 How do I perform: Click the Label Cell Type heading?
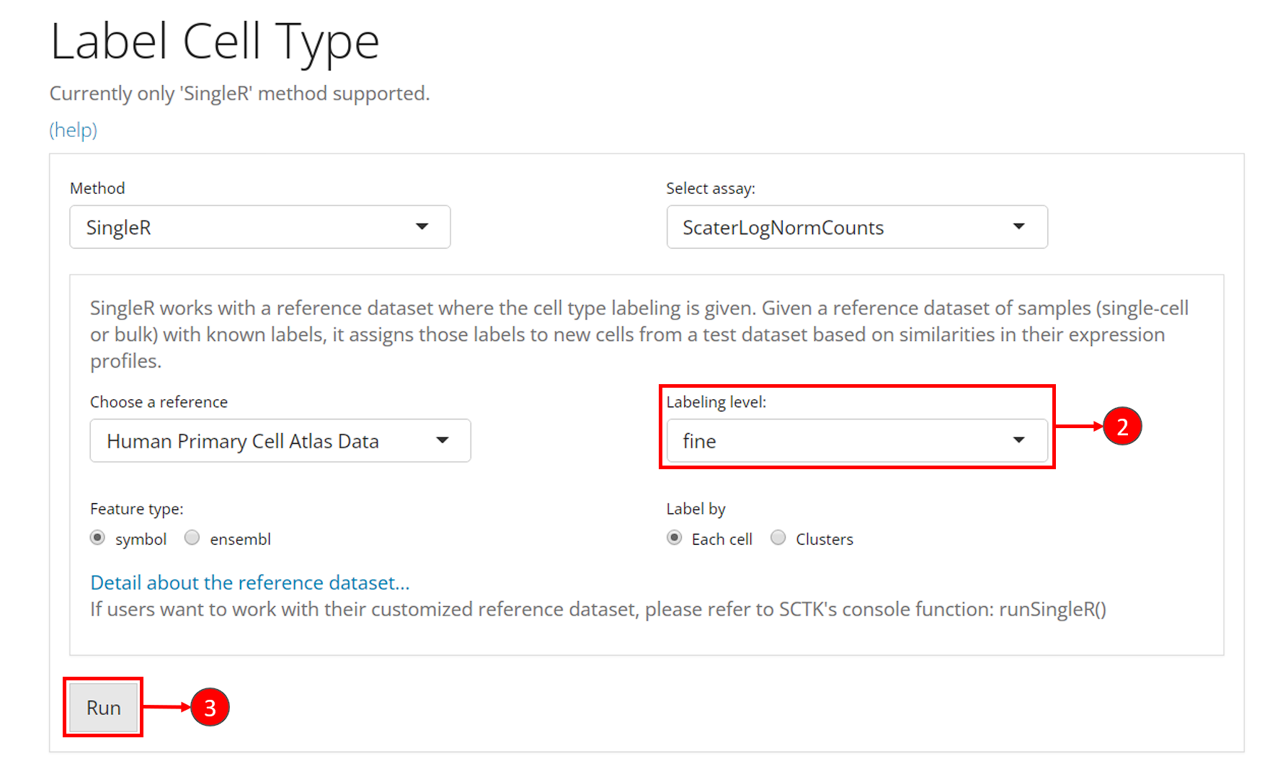tap(215, 42)
